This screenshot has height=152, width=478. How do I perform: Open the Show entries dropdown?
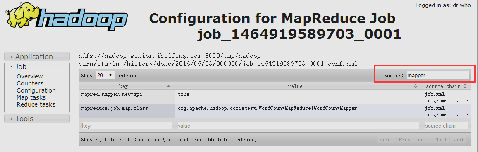105,75
